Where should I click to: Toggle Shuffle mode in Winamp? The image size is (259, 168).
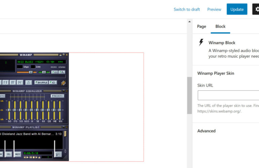tap(41, 82)
